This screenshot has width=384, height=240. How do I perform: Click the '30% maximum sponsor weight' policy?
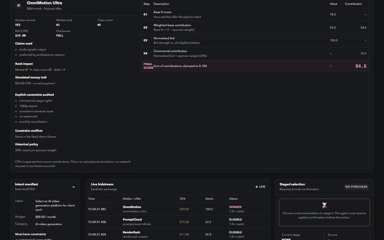click(36, 150)
